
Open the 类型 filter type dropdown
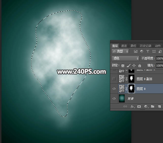120,51
